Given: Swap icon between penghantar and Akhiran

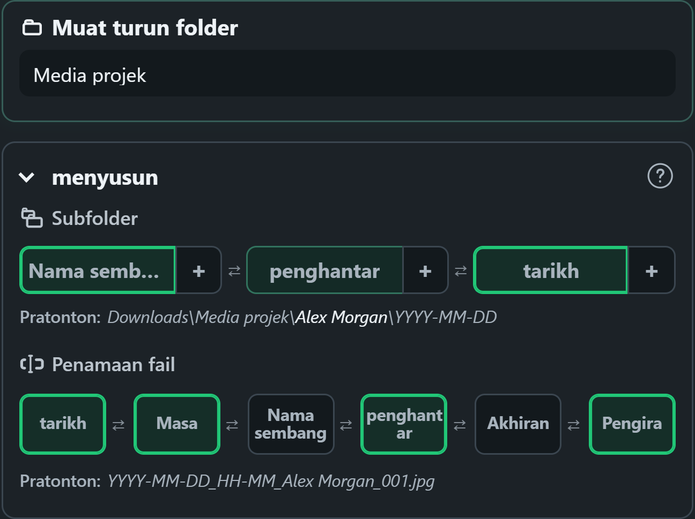Looking at the screenshot, I should [460, 425].
